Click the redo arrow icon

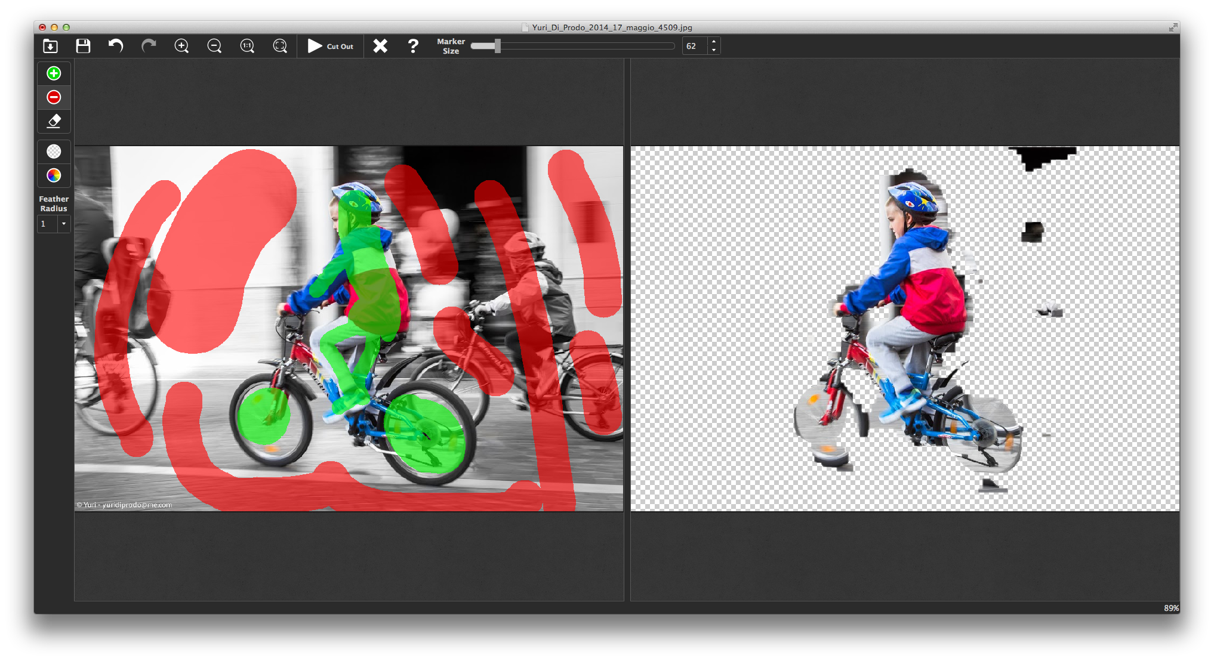pos(149,46)
